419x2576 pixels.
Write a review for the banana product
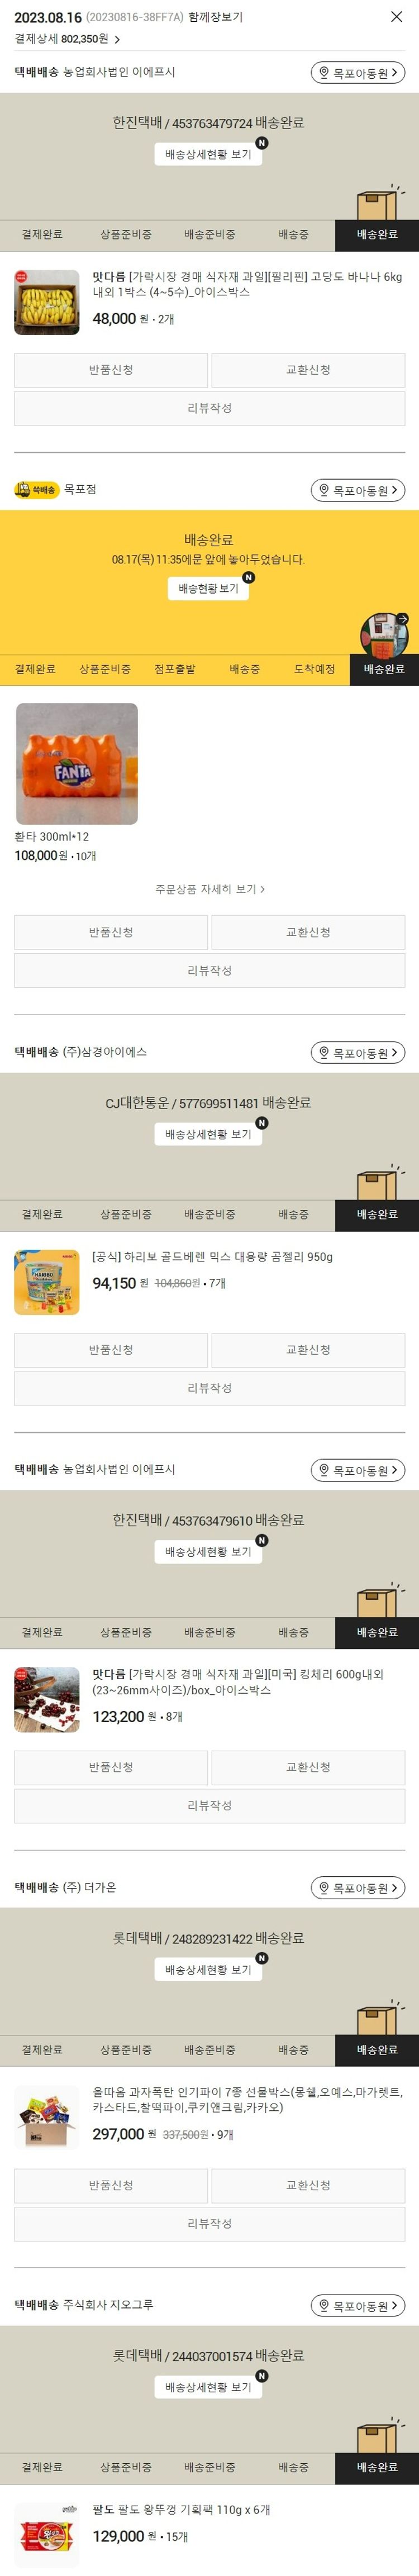point(209,408)
